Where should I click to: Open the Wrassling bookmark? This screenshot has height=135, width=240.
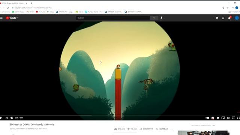64,12
